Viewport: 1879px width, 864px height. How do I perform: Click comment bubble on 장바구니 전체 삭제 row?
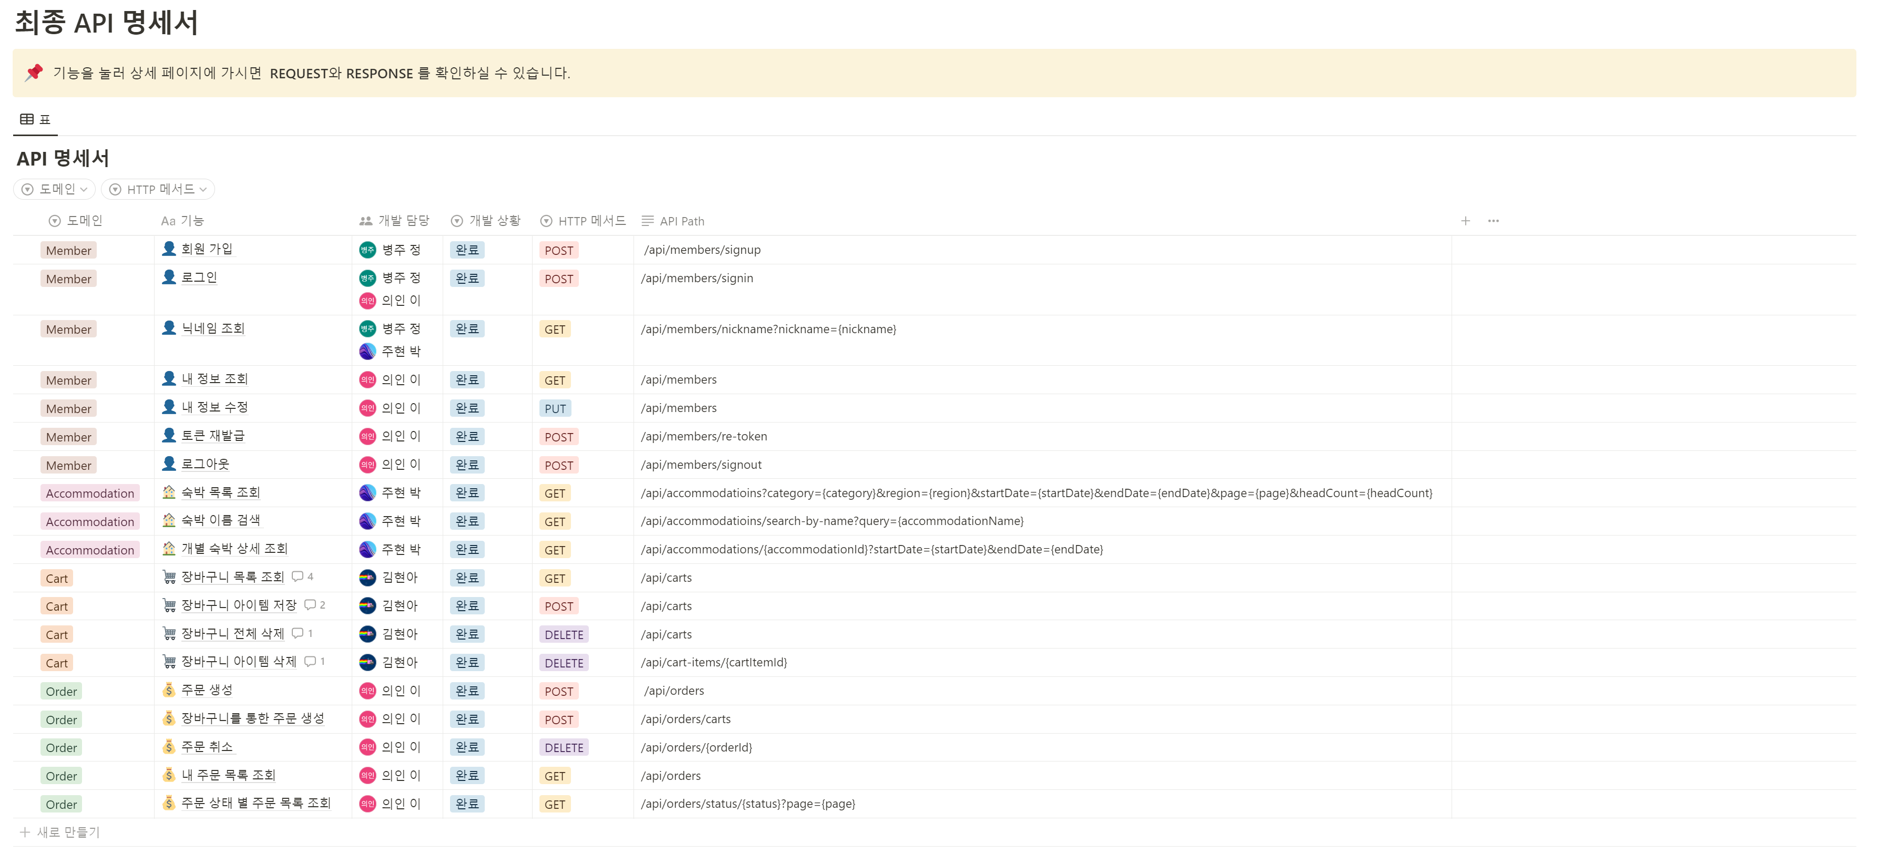298,634
